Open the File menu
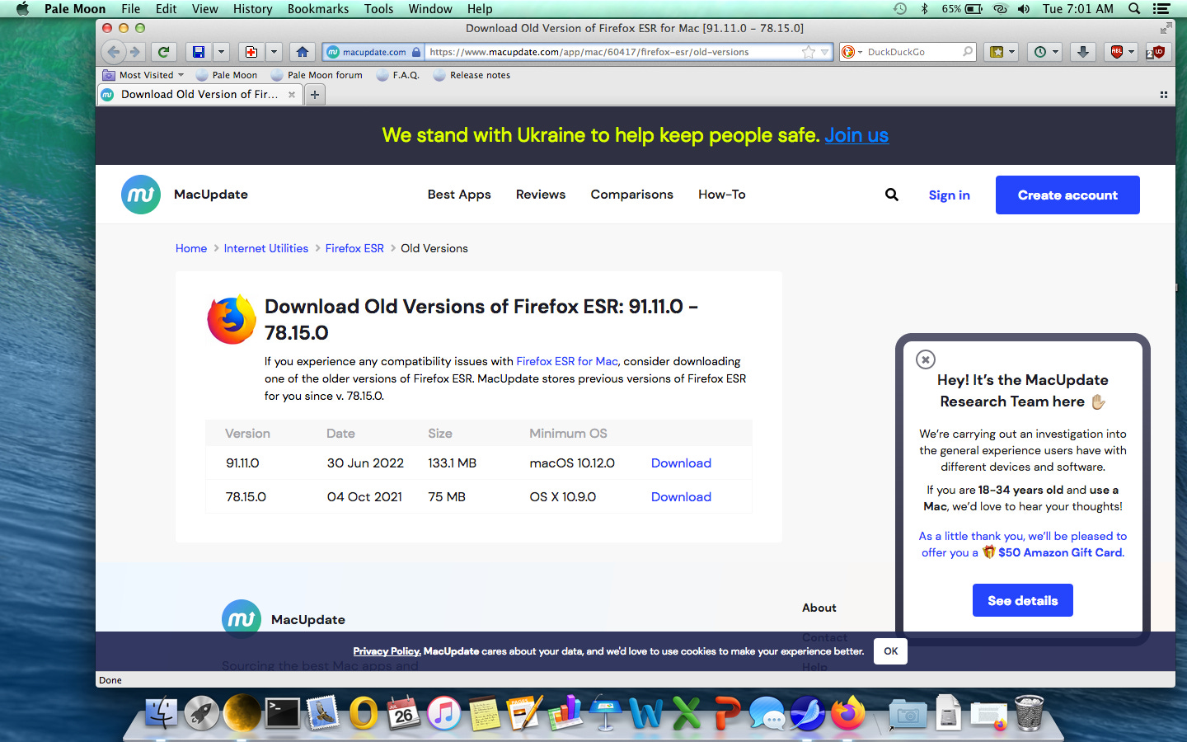The width and height of the screenshot is (1187, 742). coord(130,9)
